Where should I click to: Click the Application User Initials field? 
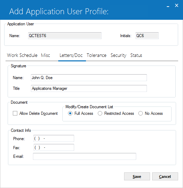tap(147, 36)
